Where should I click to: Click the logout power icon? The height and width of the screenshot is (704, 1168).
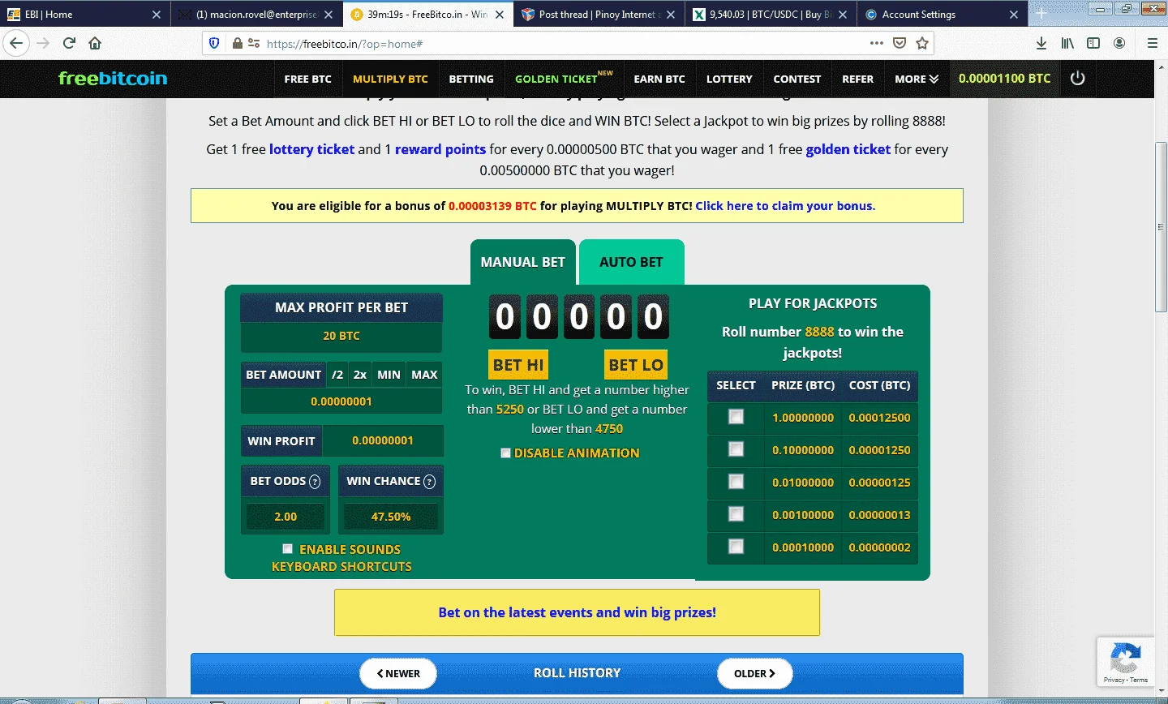point(1077,79)
